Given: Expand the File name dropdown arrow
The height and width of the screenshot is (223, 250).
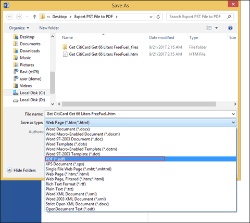Looking at the screenshot, I should [233, 114].
